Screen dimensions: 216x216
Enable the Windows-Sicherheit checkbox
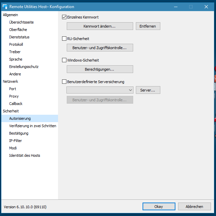[64, 60]
